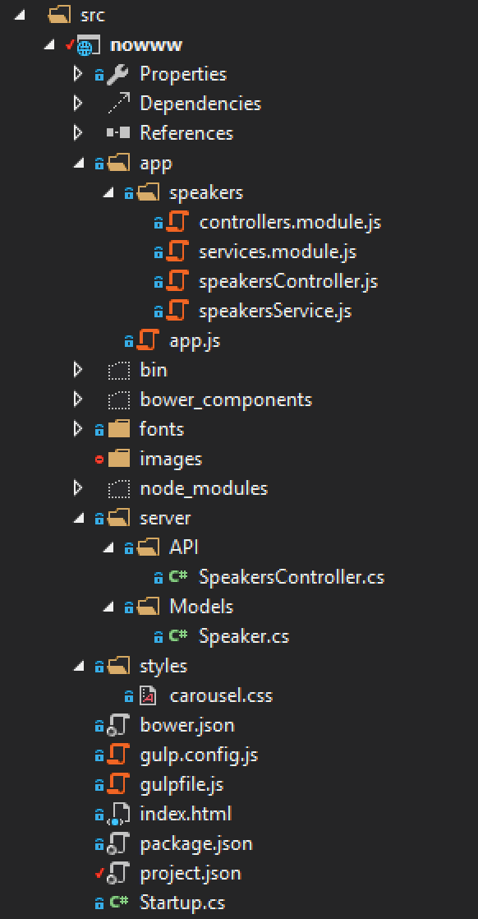Image resolution: width=478 pixels, height=919 pixels.
Task: Collapse the speakers folder arrow
Action: [x=108, y=193]
